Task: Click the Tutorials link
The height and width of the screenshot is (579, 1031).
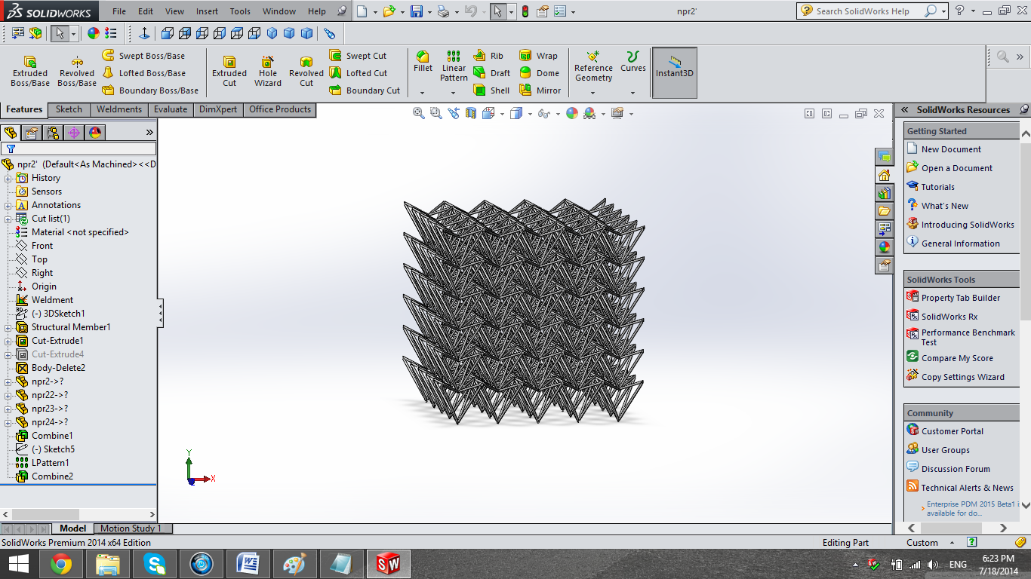Action: pos(937,187)
